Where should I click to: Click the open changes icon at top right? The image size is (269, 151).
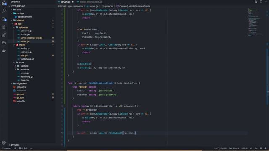pos(256,2)
